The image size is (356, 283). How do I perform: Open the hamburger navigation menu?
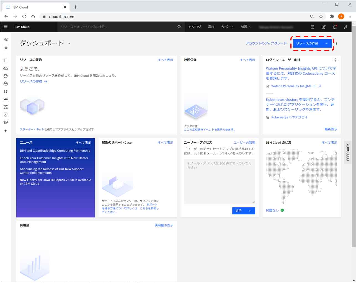(6, 27)
